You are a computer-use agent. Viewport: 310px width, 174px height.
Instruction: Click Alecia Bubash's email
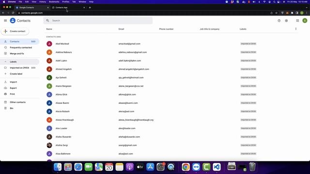tap(126, 112)
